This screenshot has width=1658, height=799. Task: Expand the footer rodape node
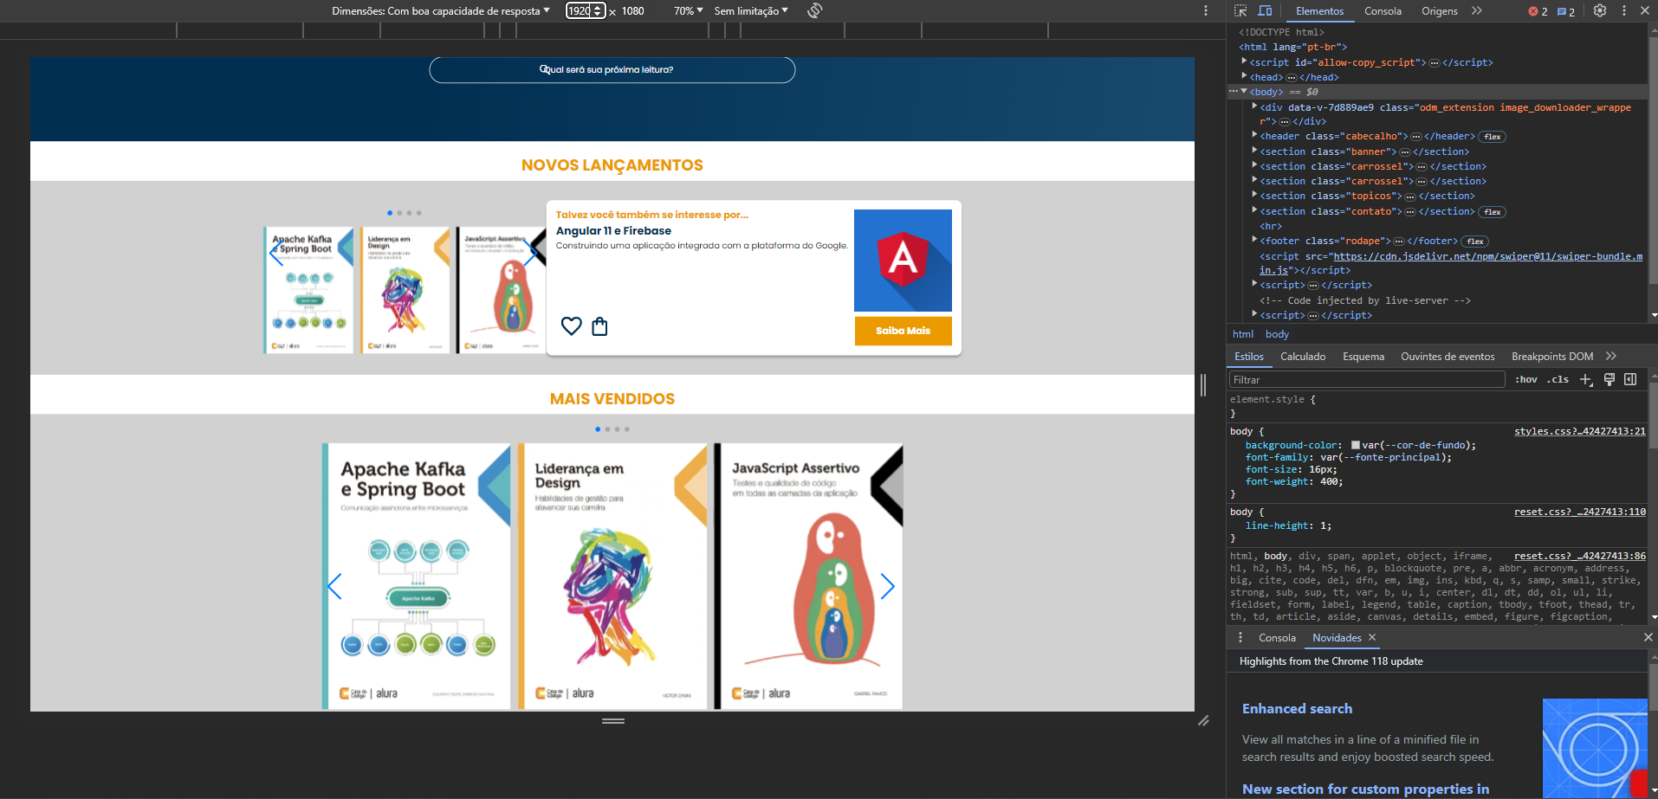coord(1254,241)
